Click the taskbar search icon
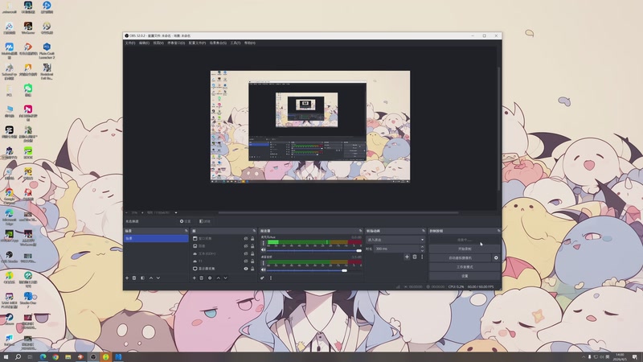 [18, 357]
